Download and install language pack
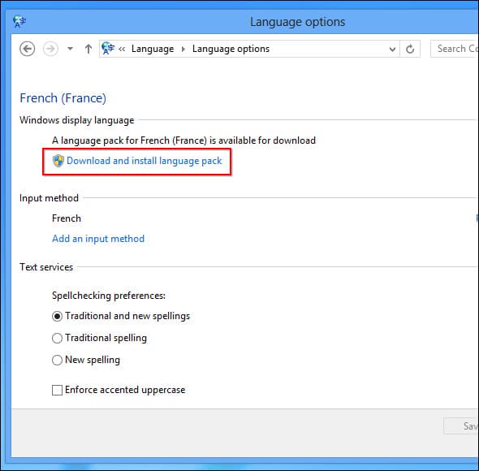Screen dimensions: 479x471 (144, 161)
